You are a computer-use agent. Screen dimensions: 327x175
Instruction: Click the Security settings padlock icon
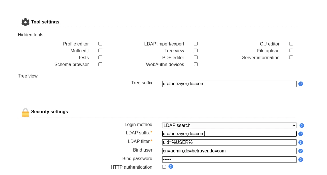(x=25, y=112)
